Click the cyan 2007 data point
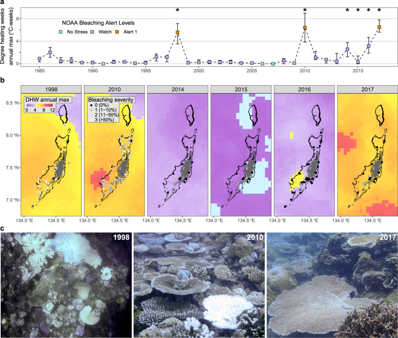 [x=273, y=64]
